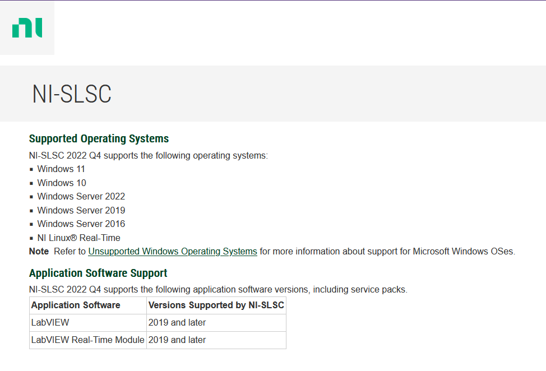This screenshot has width=546, height=371.
Task: Click the sentence about supported application software versions
Action: coord(218,290)
